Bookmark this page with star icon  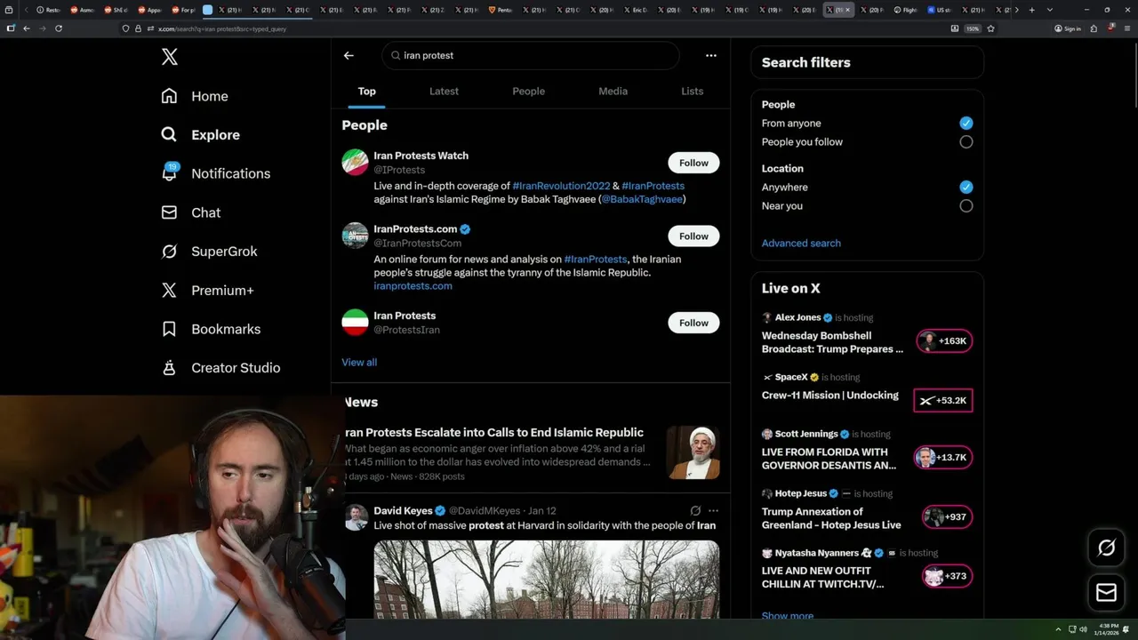coord(990,28)
